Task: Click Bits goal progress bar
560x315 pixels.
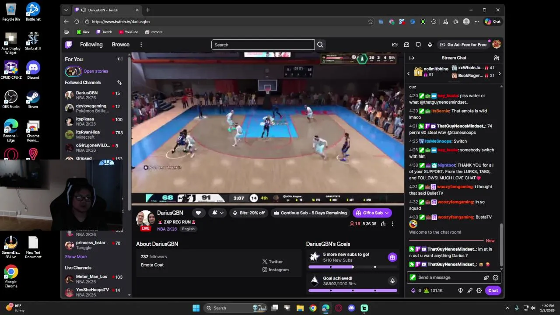Action: (353, 290)
